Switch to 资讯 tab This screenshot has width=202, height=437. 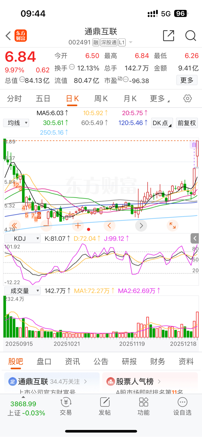(x=72, y=362)
